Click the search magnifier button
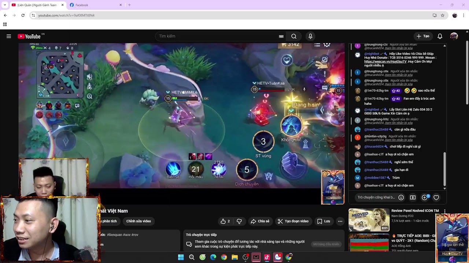This screenshot has width=469, height=263. click(x=294, y=36)
